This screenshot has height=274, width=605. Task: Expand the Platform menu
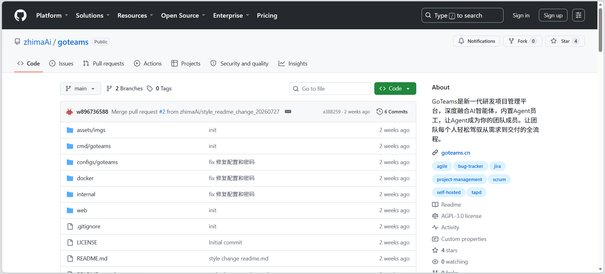pos(52,15)
